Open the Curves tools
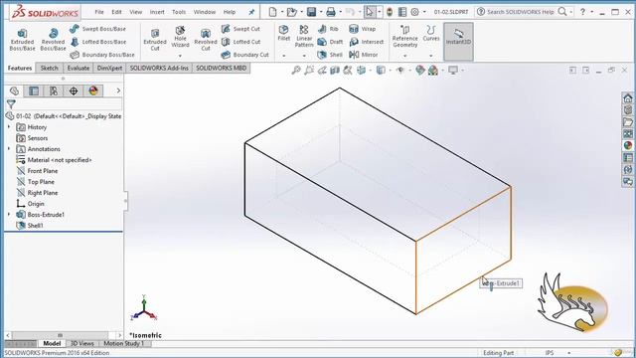 [430, 33]
